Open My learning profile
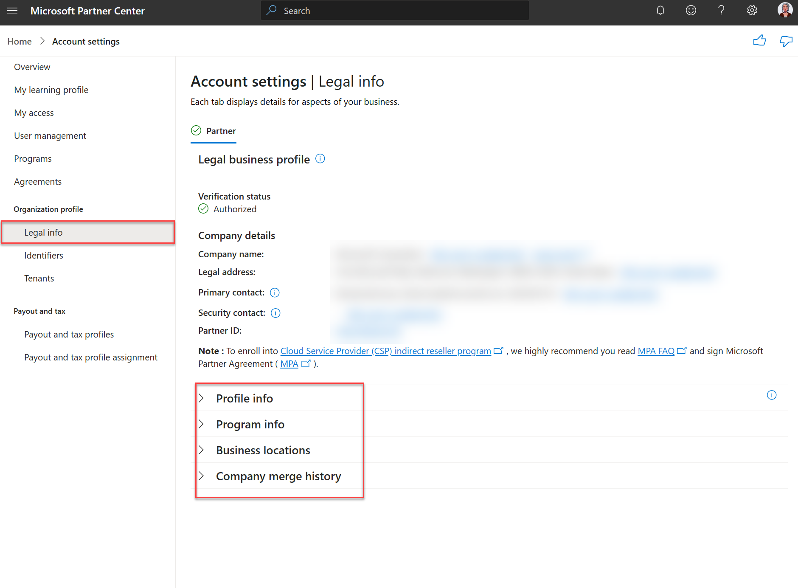This screenshot has height=588, width=798. click(51, 90)
